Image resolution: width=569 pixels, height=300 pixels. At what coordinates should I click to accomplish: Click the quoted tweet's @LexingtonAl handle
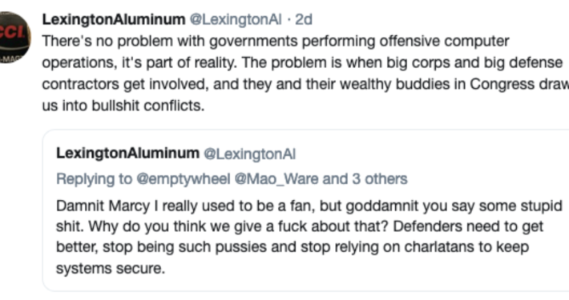[x=250, y=154]
